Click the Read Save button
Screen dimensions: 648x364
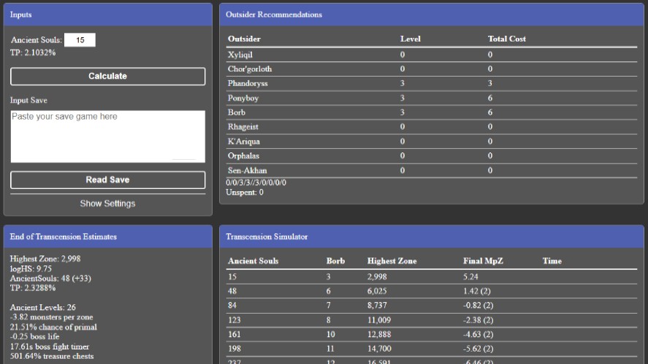[x=107, y=180]
